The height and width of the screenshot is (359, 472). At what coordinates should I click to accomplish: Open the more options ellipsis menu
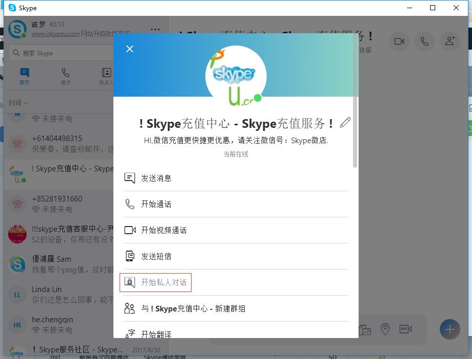(155, 30)
